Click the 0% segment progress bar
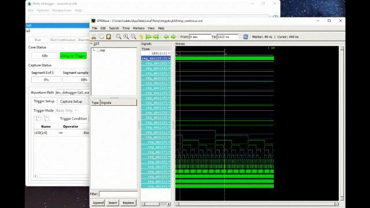The width and height of the screenshot is (370, 208). [46, 80]
